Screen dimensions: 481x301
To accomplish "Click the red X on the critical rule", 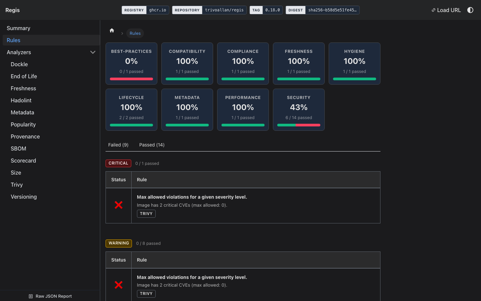I will pos(118,205).
